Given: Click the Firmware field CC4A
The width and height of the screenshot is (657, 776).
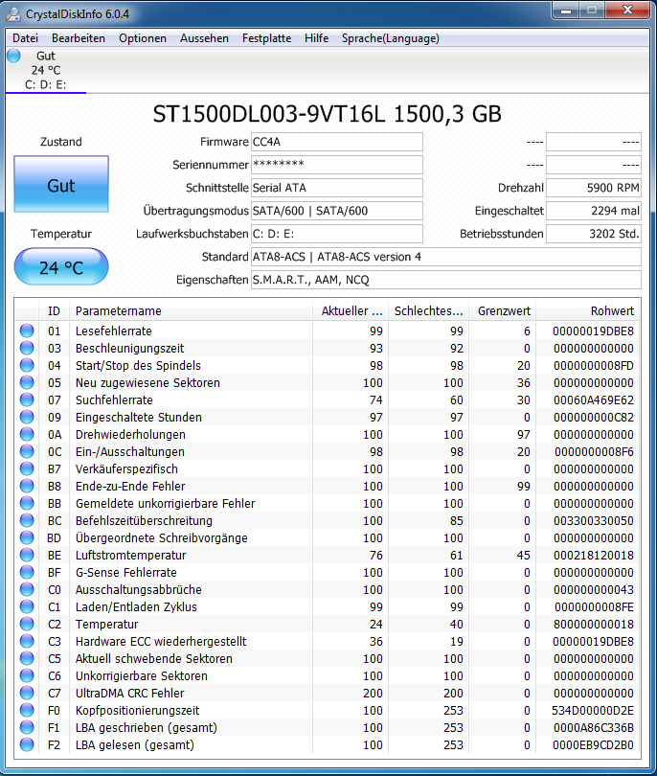Looking at the screenshot, I should pyautogui.click(x=337, y=142).
